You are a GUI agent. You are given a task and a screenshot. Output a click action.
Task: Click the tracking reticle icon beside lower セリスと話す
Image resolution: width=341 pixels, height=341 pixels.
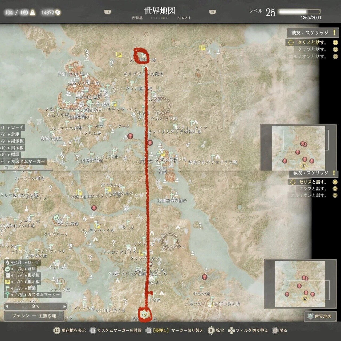pos(293,182)
